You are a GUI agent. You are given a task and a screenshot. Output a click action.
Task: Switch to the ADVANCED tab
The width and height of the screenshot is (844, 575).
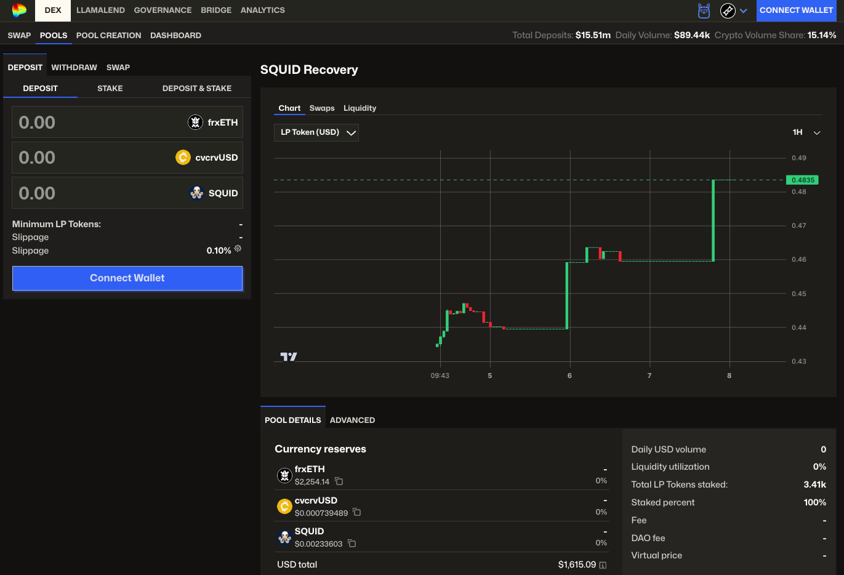(352, 420)
